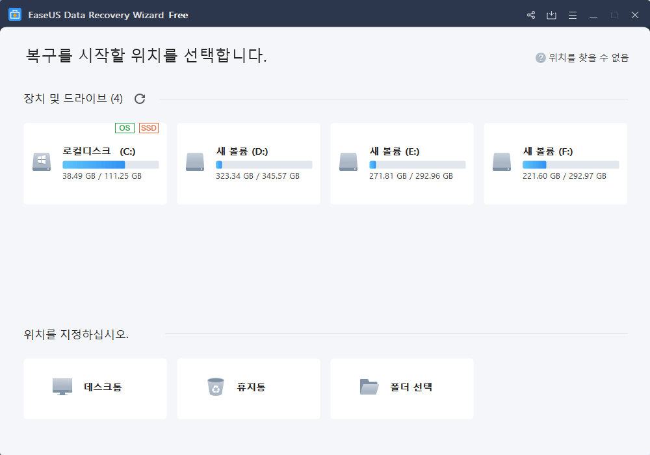
Task: Click the orange SSD badge
Action: point(149,128)
